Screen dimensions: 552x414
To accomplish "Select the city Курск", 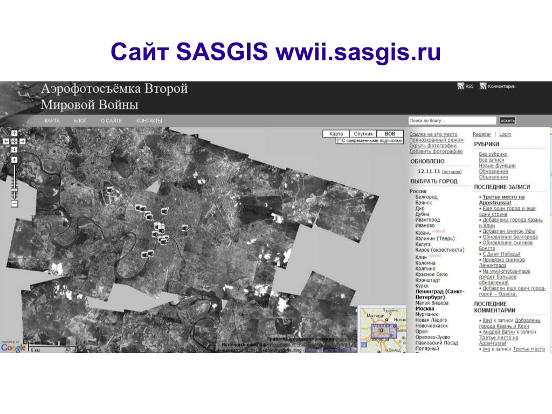I will pos(422,286).
